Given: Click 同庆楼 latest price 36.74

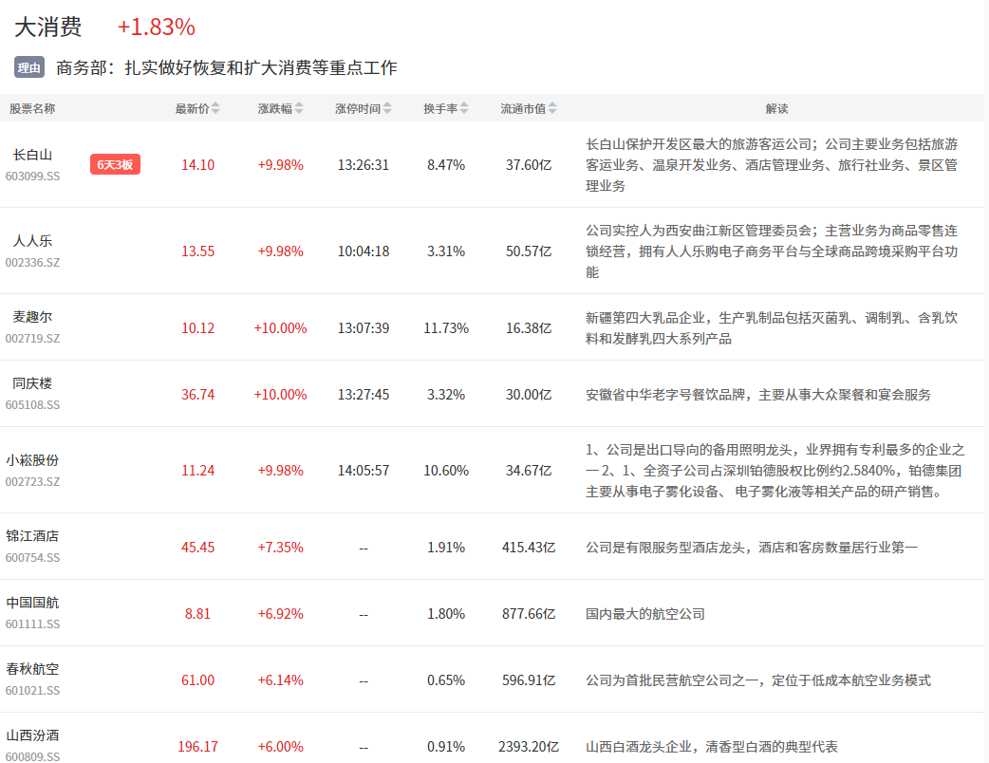Looking at the screenshot, I should (198, 395).
